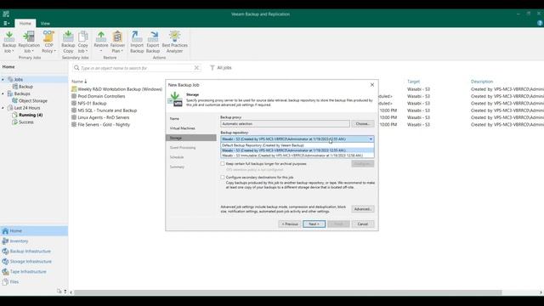Open the Backup Infrastructure pane
The width and height of the screenshot is (544, 306).
34,252
